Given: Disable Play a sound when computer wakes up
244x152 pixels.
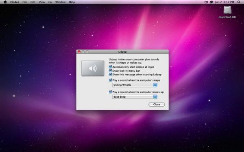Looking at the screenshot, I should 110,92.
